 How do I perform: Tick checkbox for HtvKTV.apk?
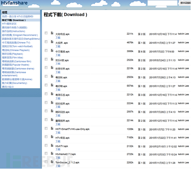(x=46, y=146)
